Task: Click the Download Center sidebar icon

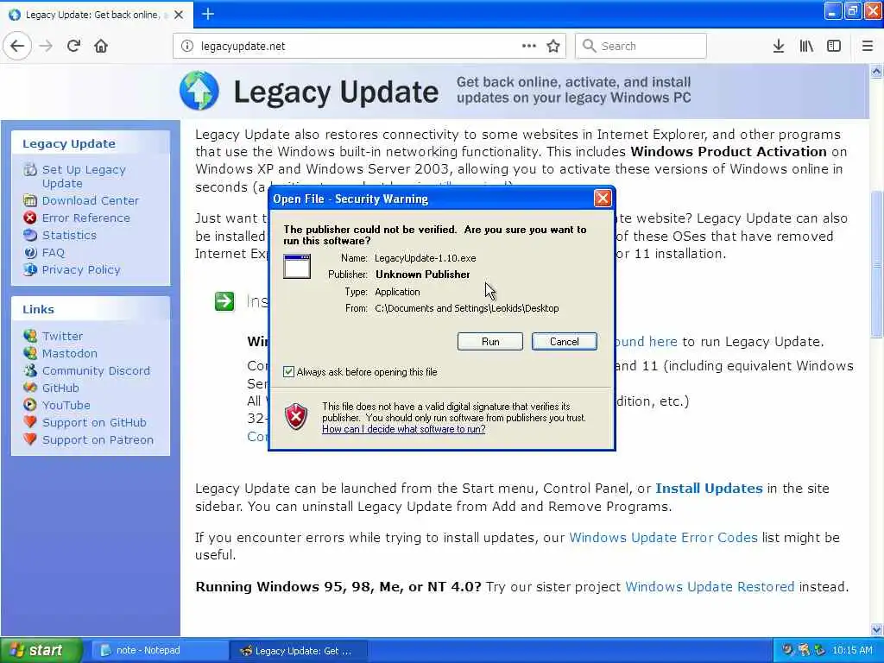Action: [30, 200]
